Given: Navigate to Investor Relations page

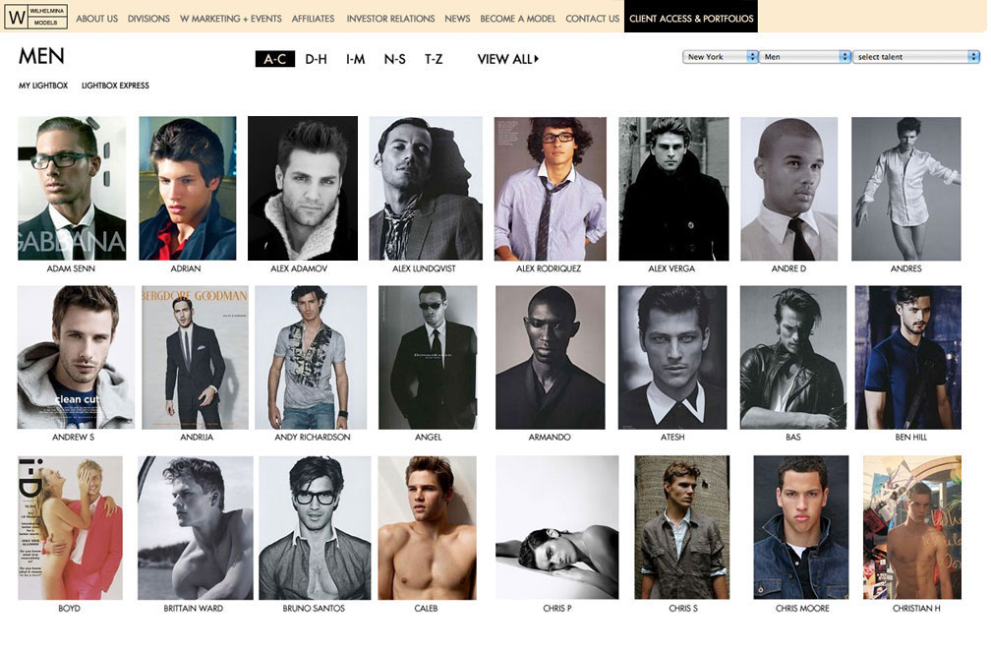Looking at the screenshot, I should tap(390, 18).
